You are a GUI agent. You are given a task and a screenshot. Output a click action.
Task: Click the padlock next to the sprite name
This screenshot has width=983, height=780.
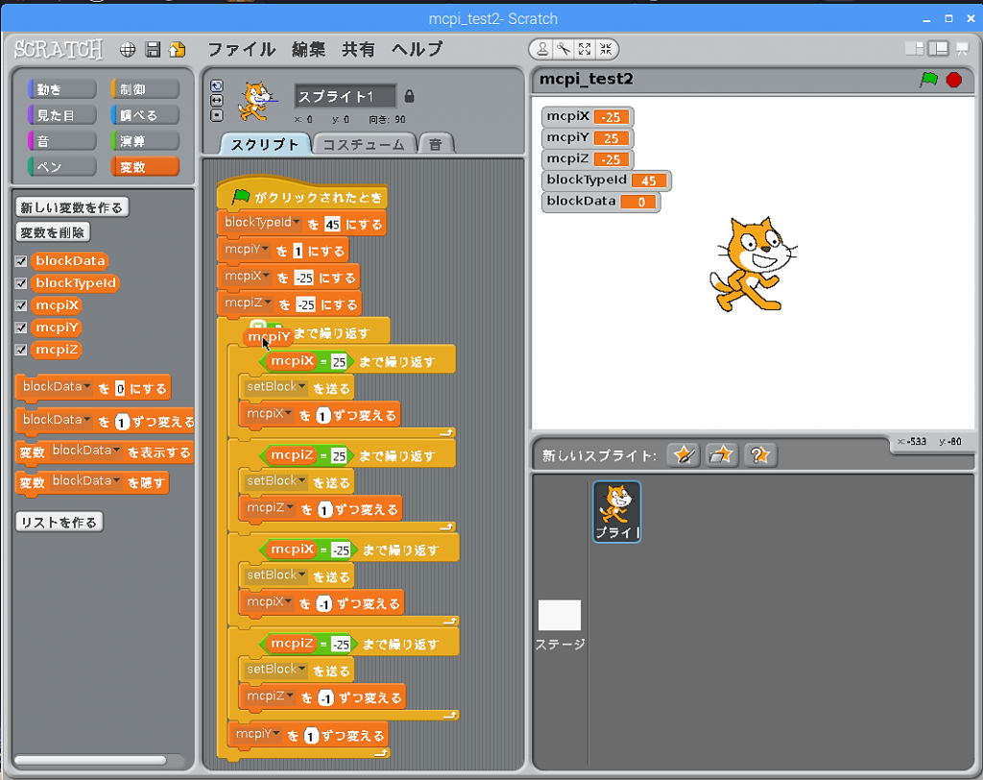click(x=409, y=96)
